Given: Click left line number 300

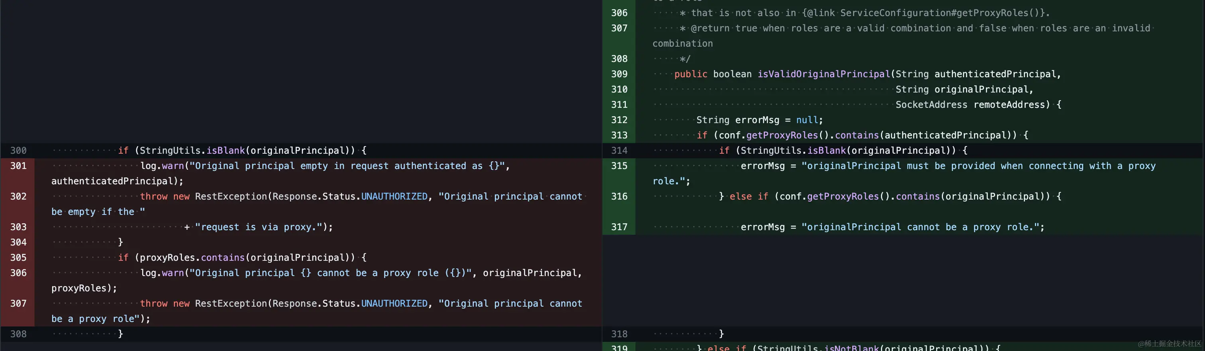Looking at the screenshot, I should [x=18, y=150].
